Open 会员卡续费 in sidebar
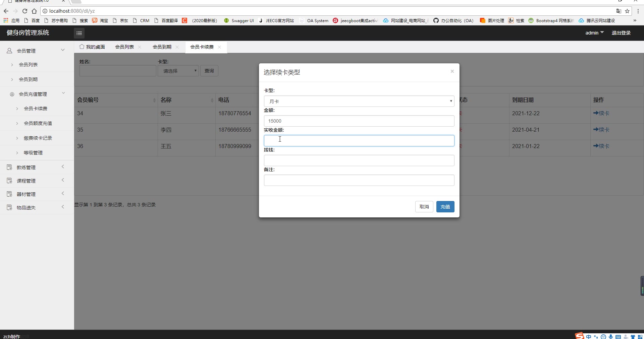The image size is (644, 339). (x=36, y=109)
